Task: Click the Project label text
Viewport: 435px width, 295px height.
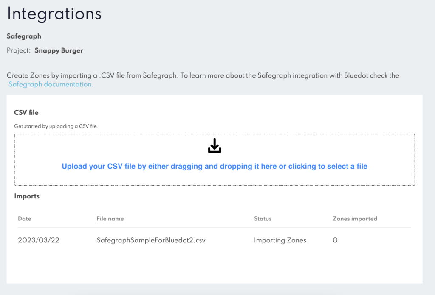Action: click(x=19, y=50)
